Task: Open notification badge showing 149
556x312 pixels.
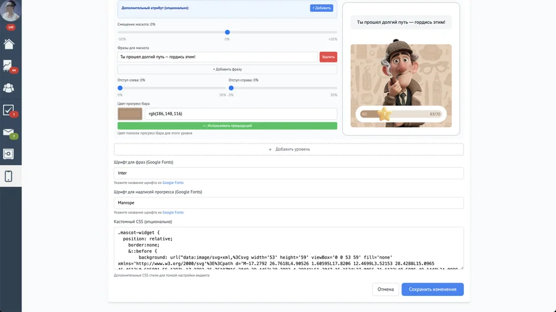Action: [10, 27]
